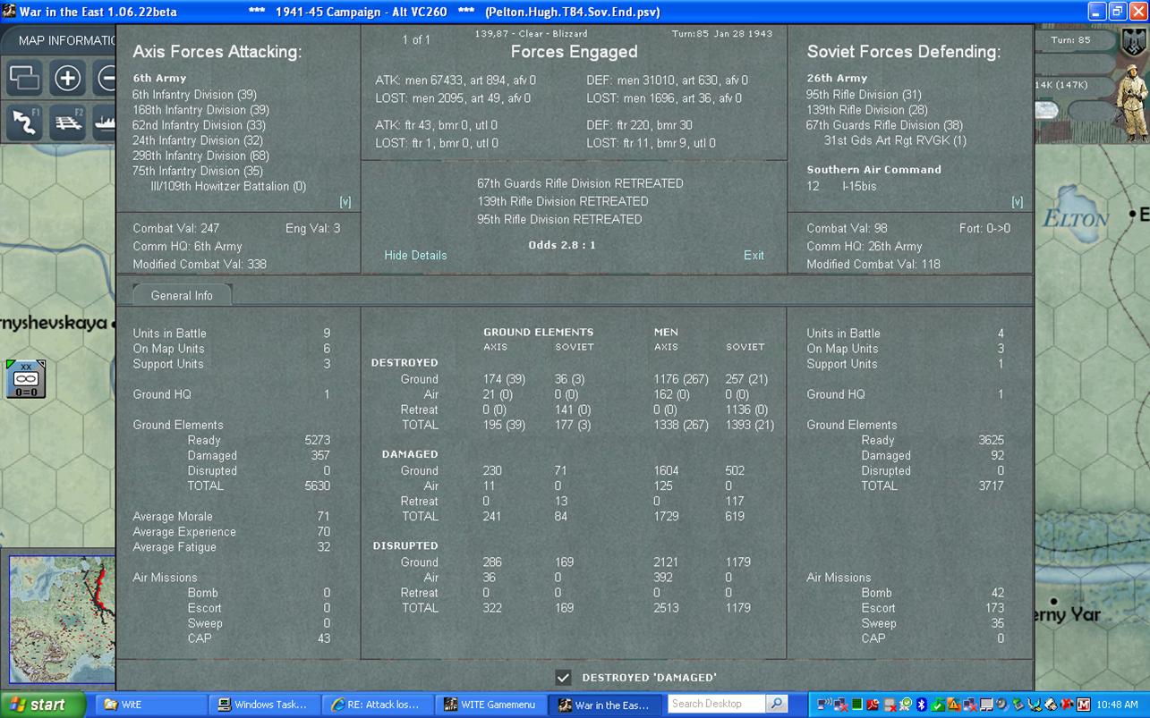Switch to WITE Gamemenu taskbar button
Image resolution: width=1150 pixels, height=718 pixels.
[490, 705]
